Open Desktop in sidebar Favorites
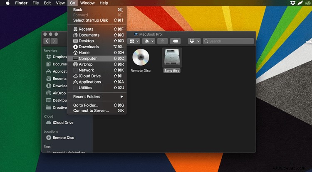Image resolution: width=312 pixels, height=172 pixels. point(57,100)
